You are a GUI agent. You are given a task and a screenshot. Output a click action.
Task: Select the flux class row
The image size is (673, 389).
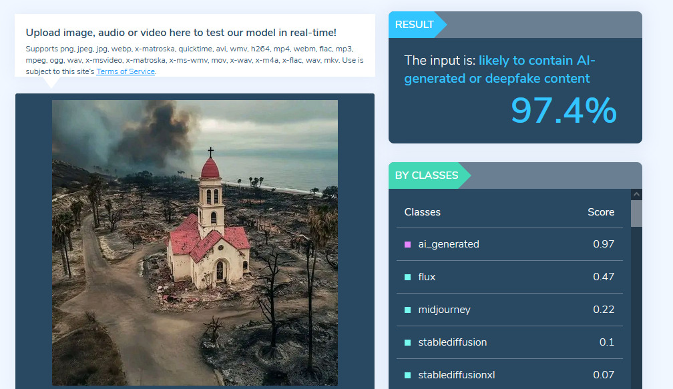click(509, 277)
